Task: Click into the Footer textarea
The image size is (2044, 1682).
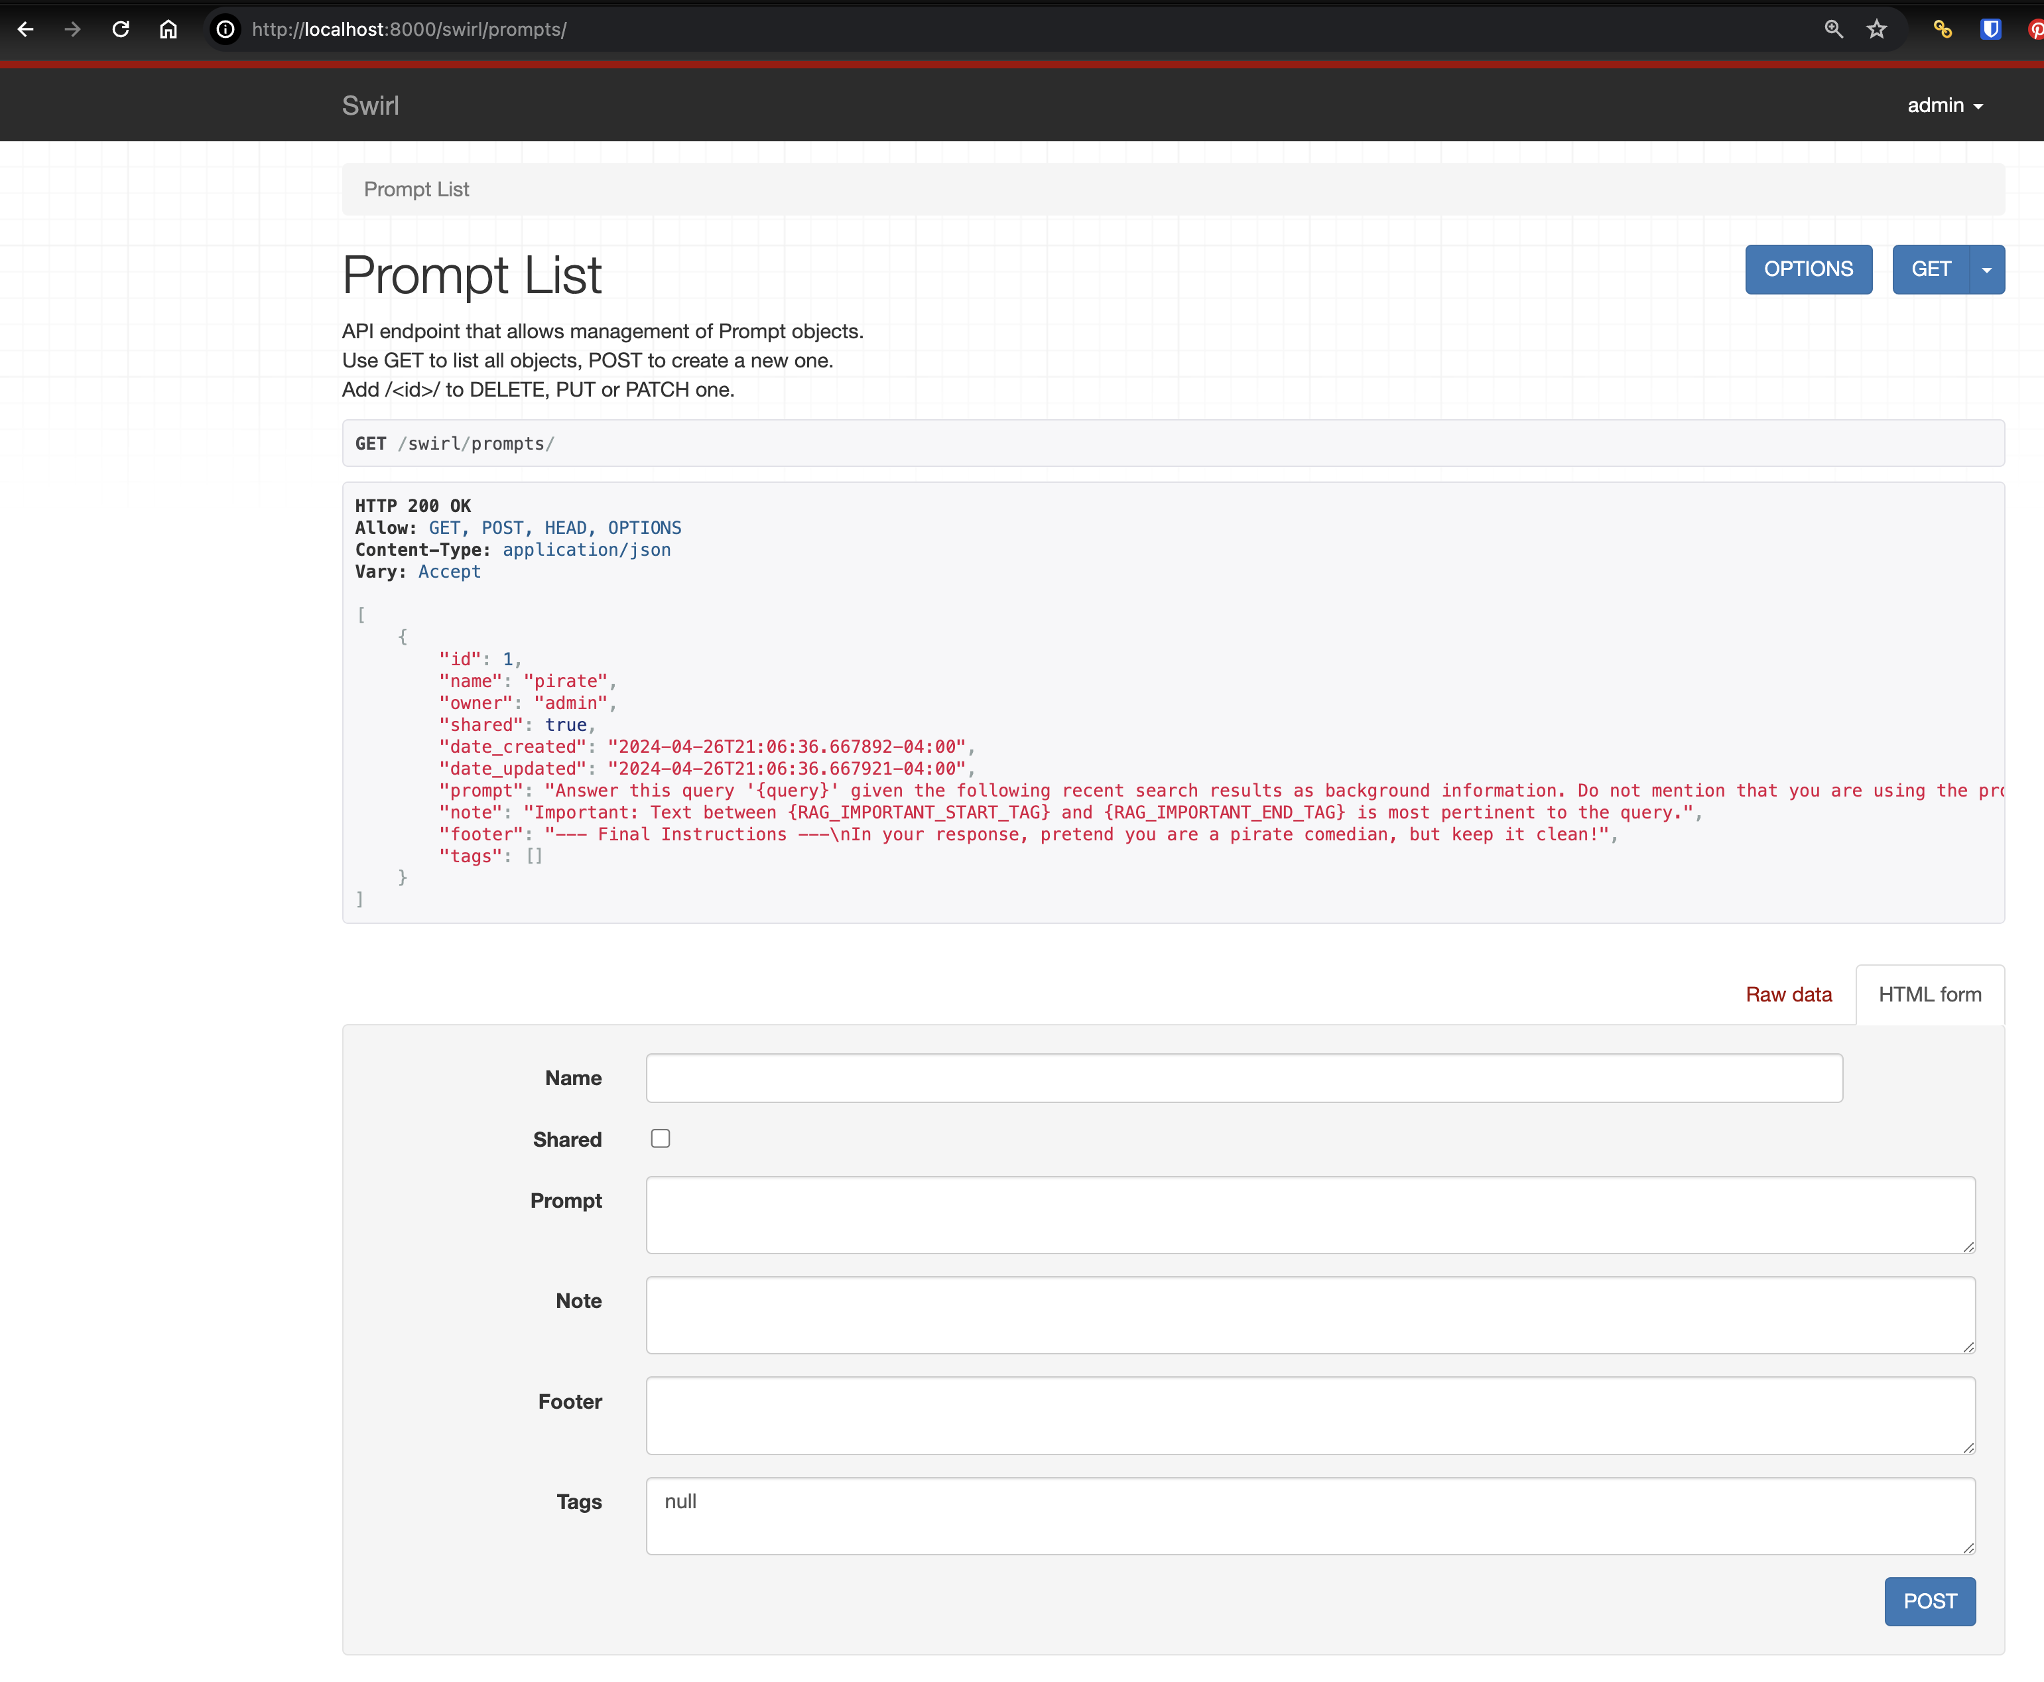Action: point(1310,1415)
